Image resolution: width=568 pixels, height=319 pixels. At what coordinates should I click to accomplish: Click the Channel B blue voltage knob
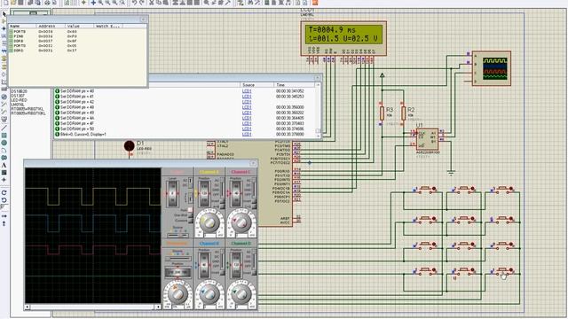pyautogui.click(x=209, y=293)
